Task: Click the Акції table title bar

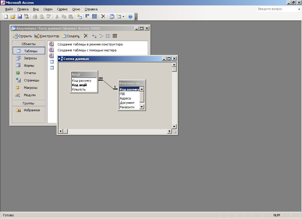Action: (x=84, y=74)
